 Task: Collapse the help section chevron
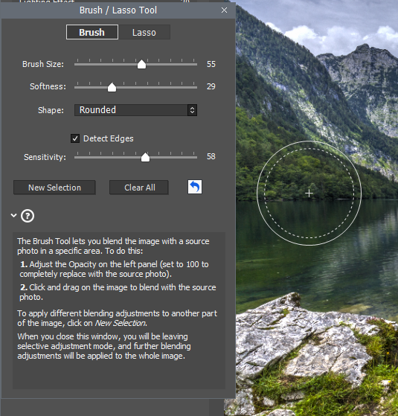(x=13, y=215)
